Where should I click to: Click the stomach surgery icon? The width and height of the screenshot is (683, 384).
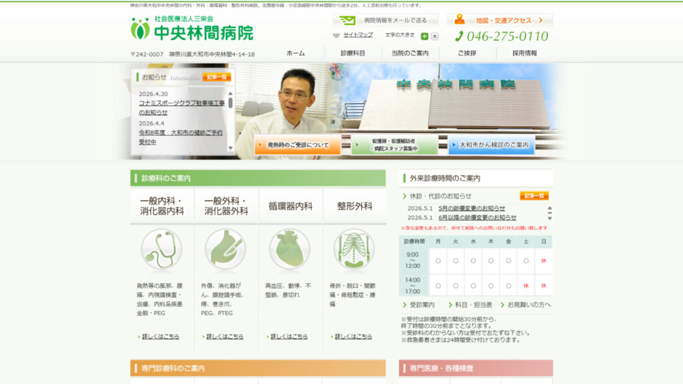pyautogui.click(x=225, y=249)
